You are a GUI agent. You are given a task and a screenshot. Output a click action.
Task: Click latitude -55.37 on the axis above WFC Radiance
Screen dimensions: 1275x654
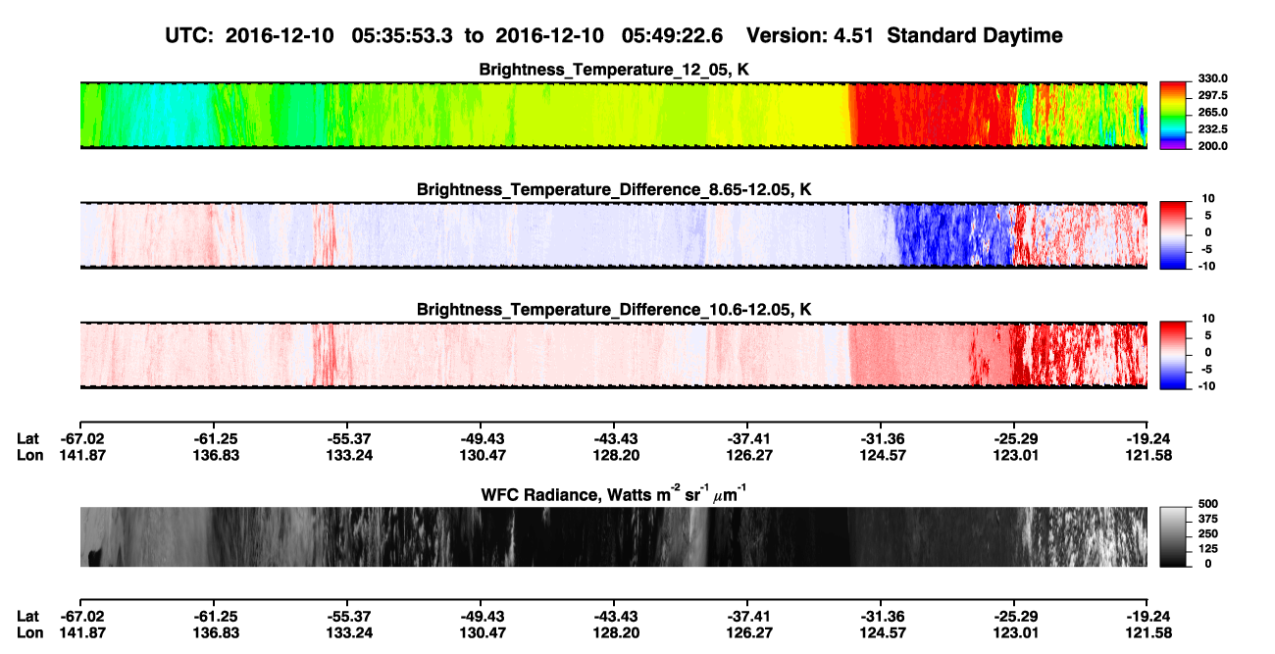(x=349, y=439)
